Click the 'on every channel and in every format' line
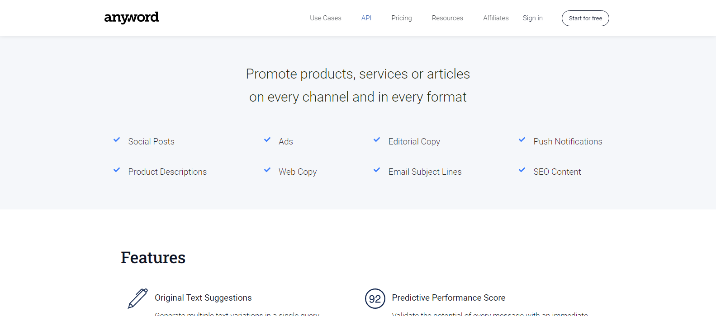 (358, 97)
